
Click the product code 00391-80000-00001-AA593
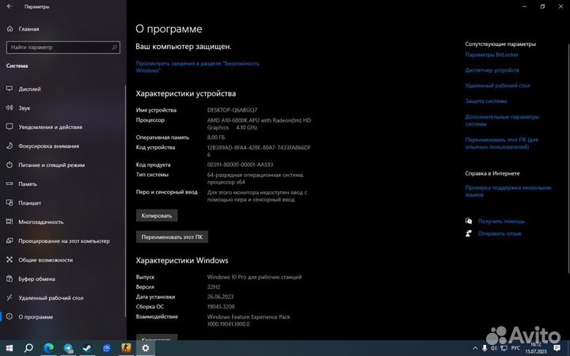pos(240,165)
